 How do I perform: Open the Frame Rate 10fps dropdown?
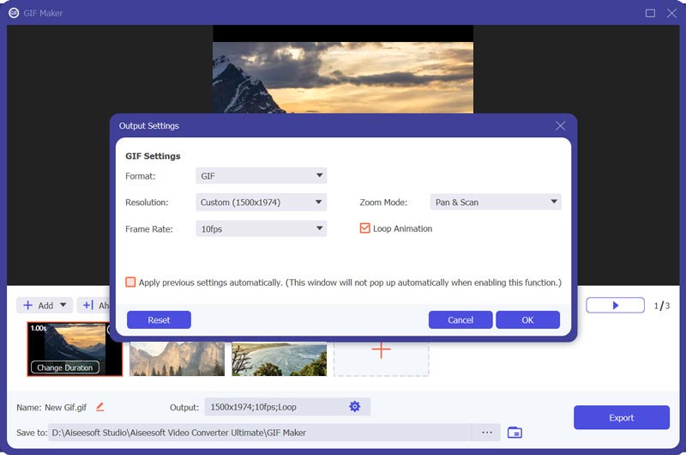261,228
